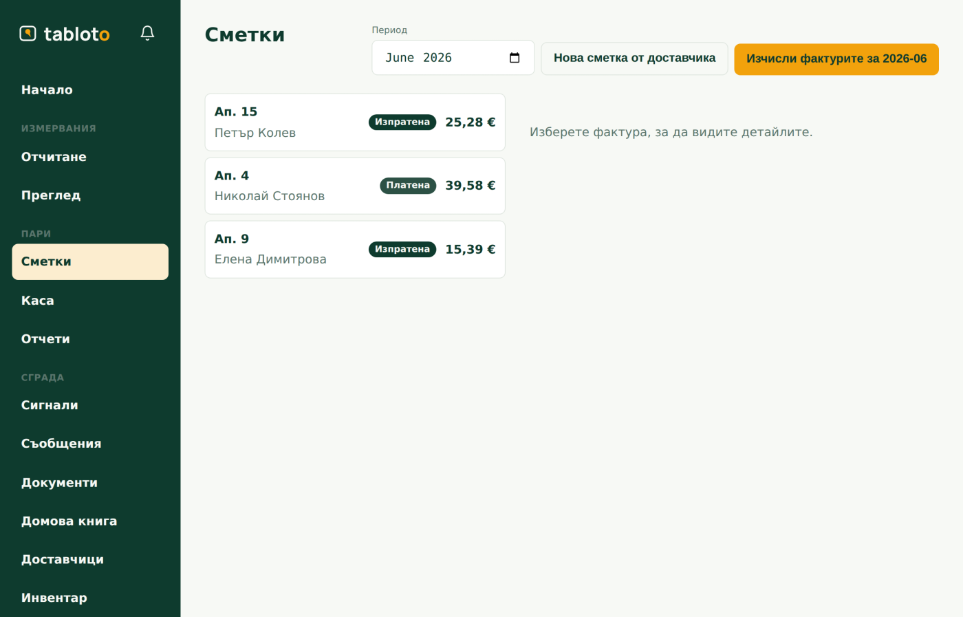The height and width of the screenshot is (617, 963).
Task: Select the Сметки sidebar item
Action: (x=90, y=261)
